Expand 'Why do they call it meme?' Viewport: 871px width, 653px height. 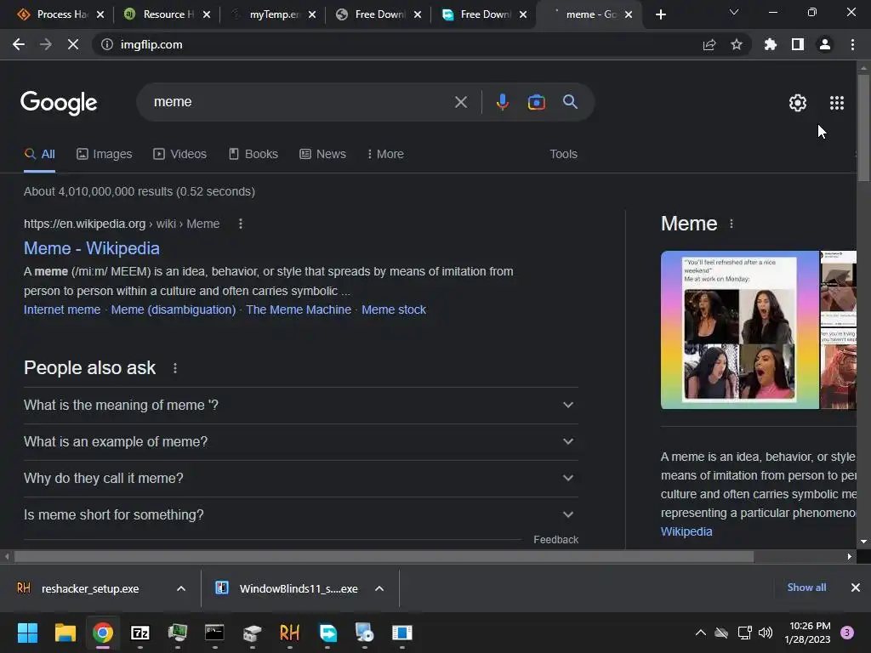point(300,478)
